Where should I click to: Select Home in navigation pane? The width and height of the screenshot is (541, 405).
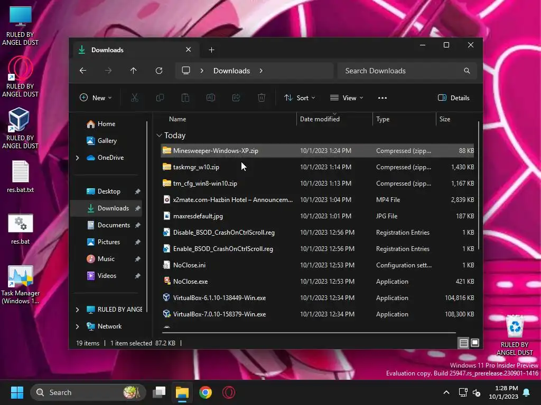(106, 123)
